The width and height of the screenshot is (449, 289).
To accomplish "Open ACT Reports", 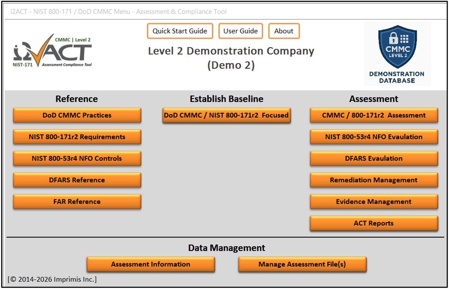I will point(374,223).
